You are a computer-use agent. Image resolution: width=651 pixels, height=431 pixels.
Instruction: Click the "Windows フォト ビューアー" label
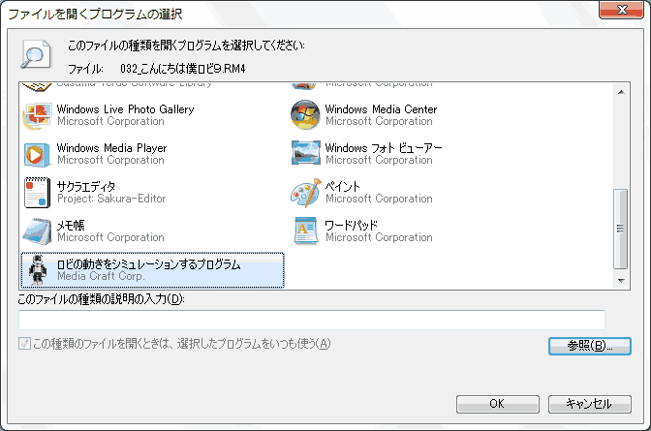[x=384, y=148]
